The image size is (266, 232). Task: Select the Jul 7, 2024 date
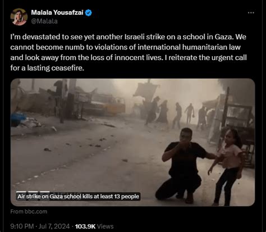[54, 226]
